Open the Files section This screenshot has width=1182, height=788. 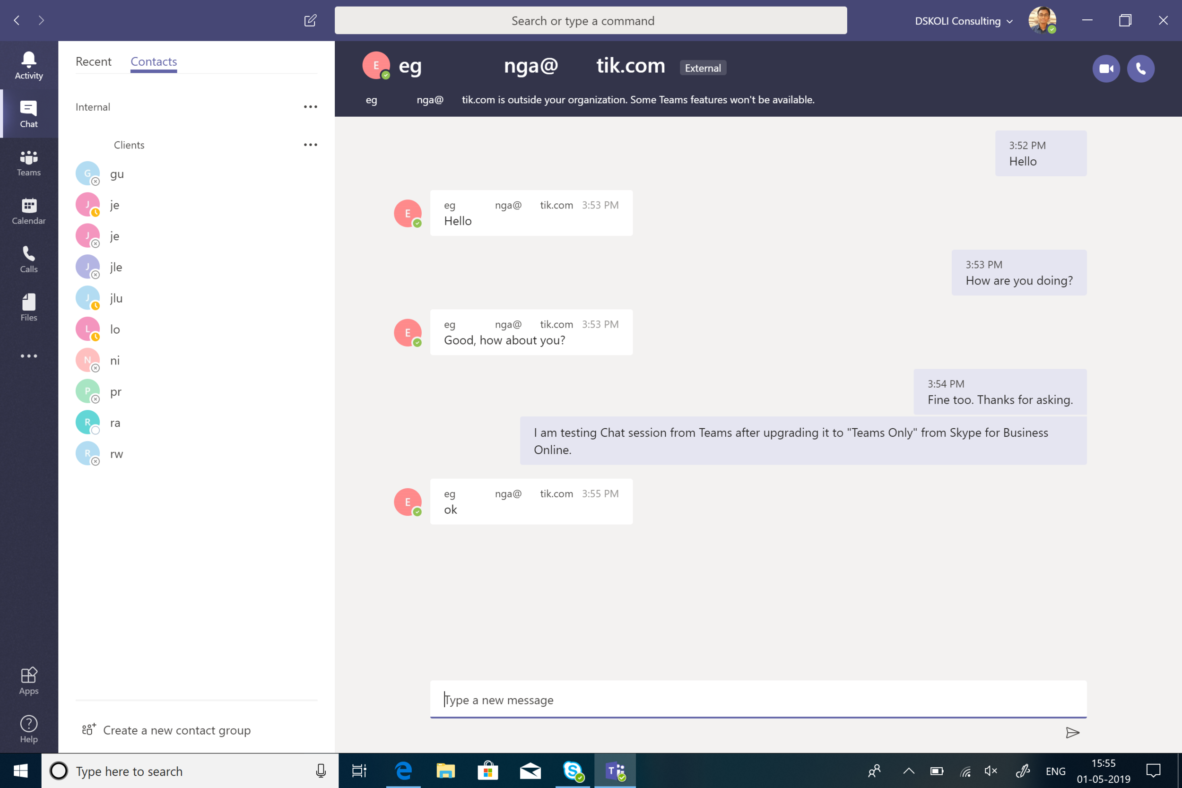tap(29, 307)
